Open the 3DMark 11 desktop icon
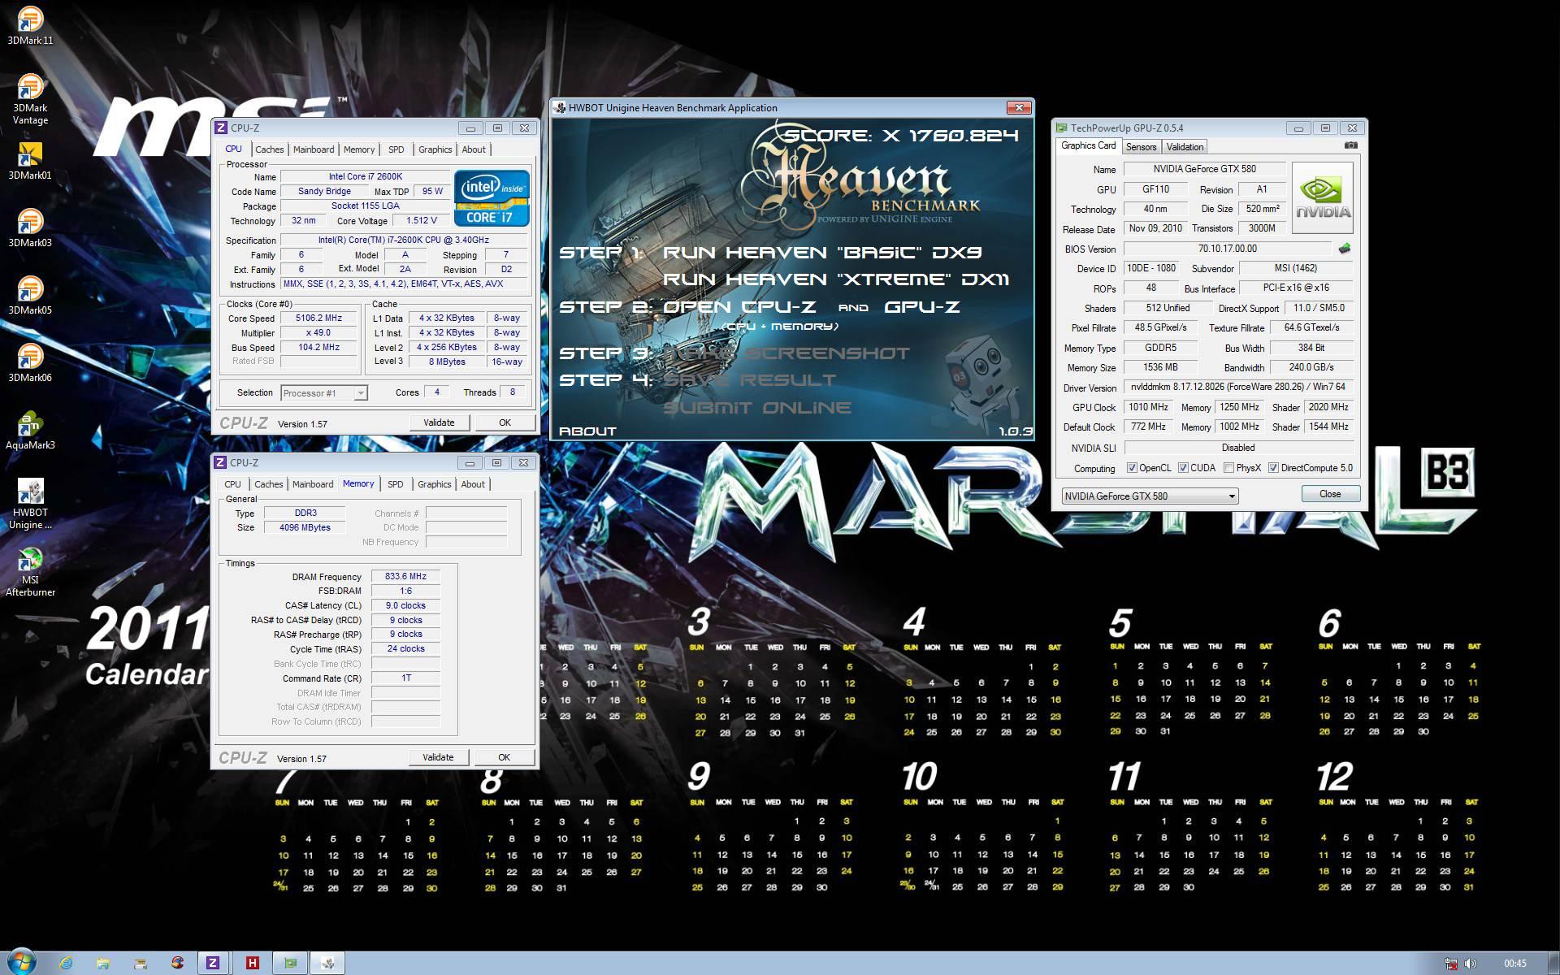The height and width of the screenshot is (975, 1560). [x=30, y=26]
